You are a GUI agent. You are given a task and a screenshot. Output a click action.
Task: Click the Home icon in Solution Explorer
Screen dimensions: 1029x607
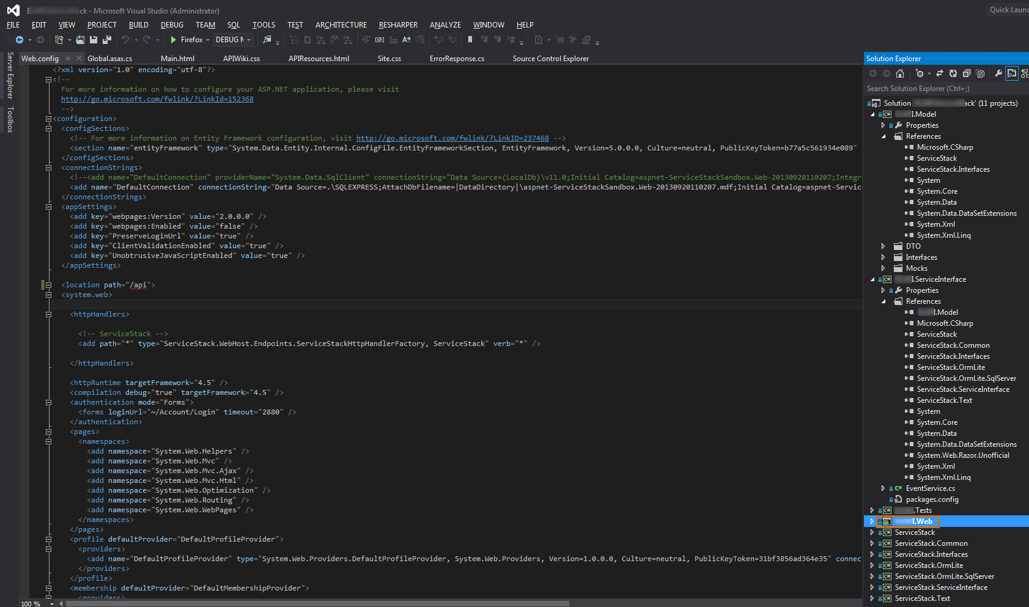tap(900, 73)
